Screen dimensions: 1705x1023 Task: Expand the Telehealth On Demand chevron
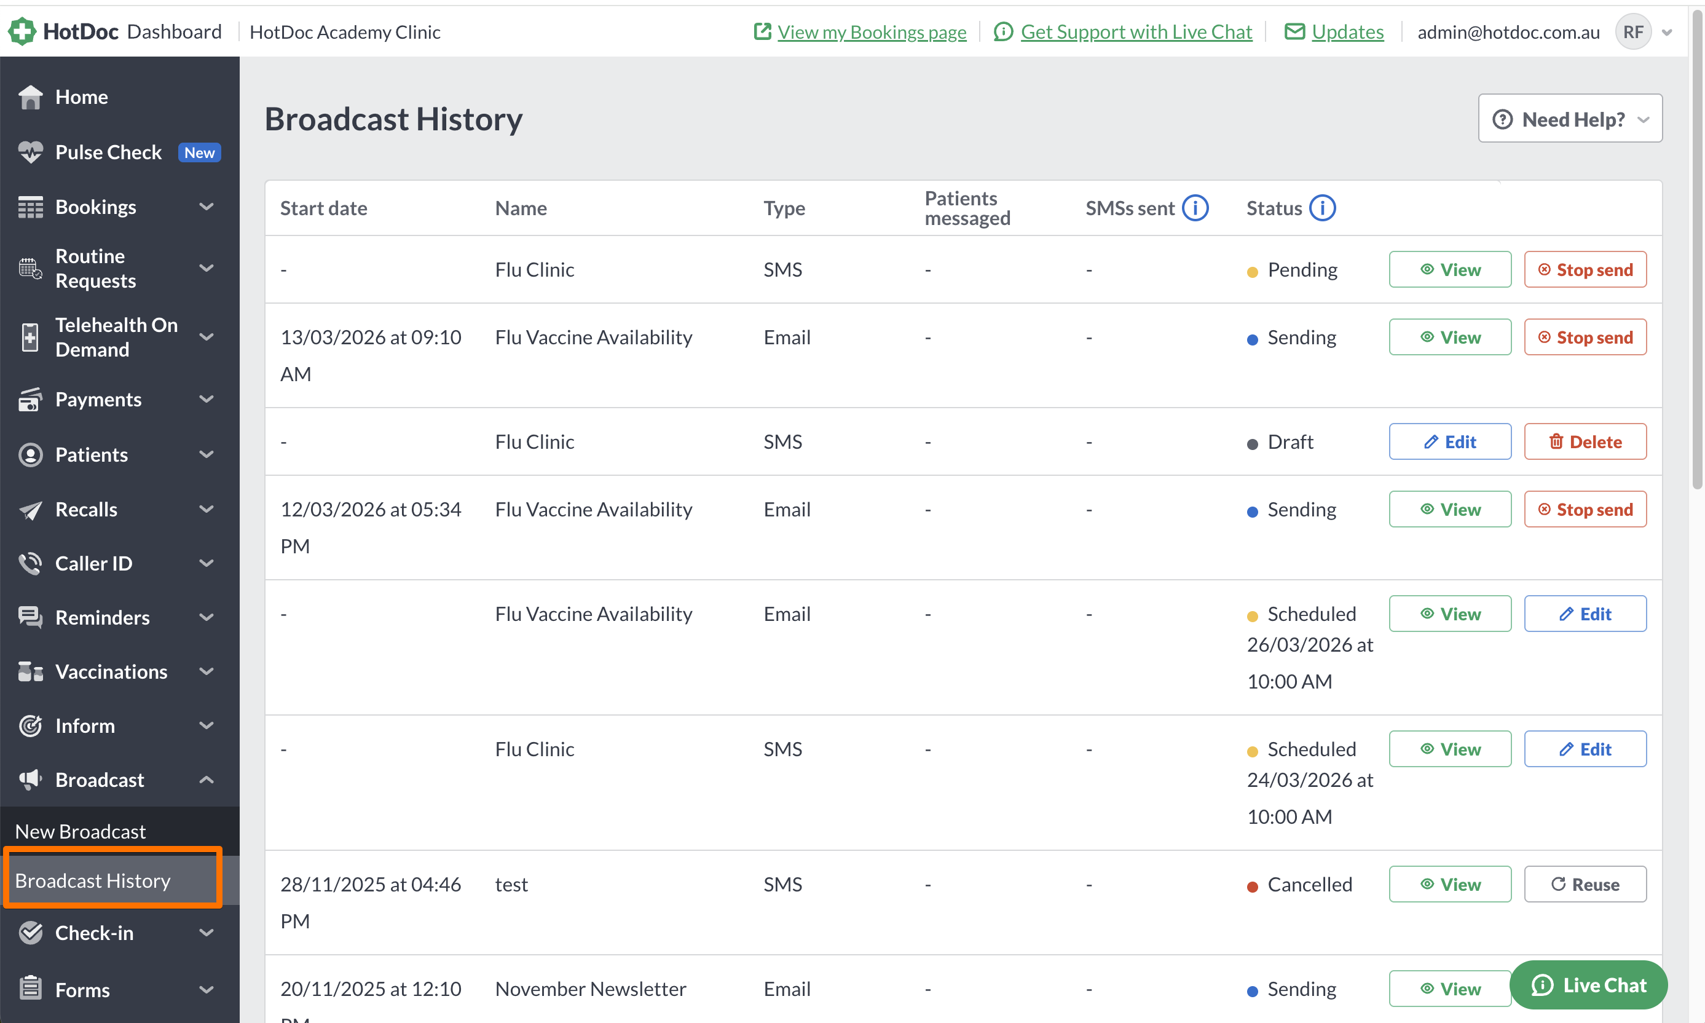pyautogui.click(x=206, y=337)
